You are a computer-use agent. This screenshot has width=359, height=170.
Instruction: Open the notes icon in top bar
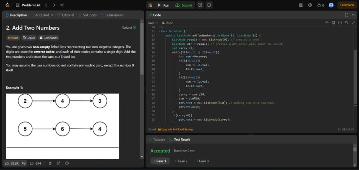[209, 5]
